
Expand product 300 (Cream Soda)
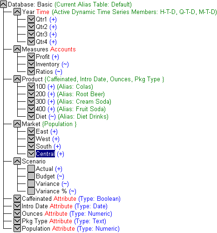point(31,101)
